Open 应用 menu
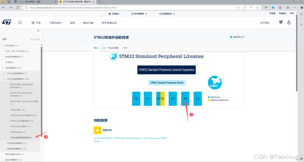304x162 pixels. coord(72,23)
